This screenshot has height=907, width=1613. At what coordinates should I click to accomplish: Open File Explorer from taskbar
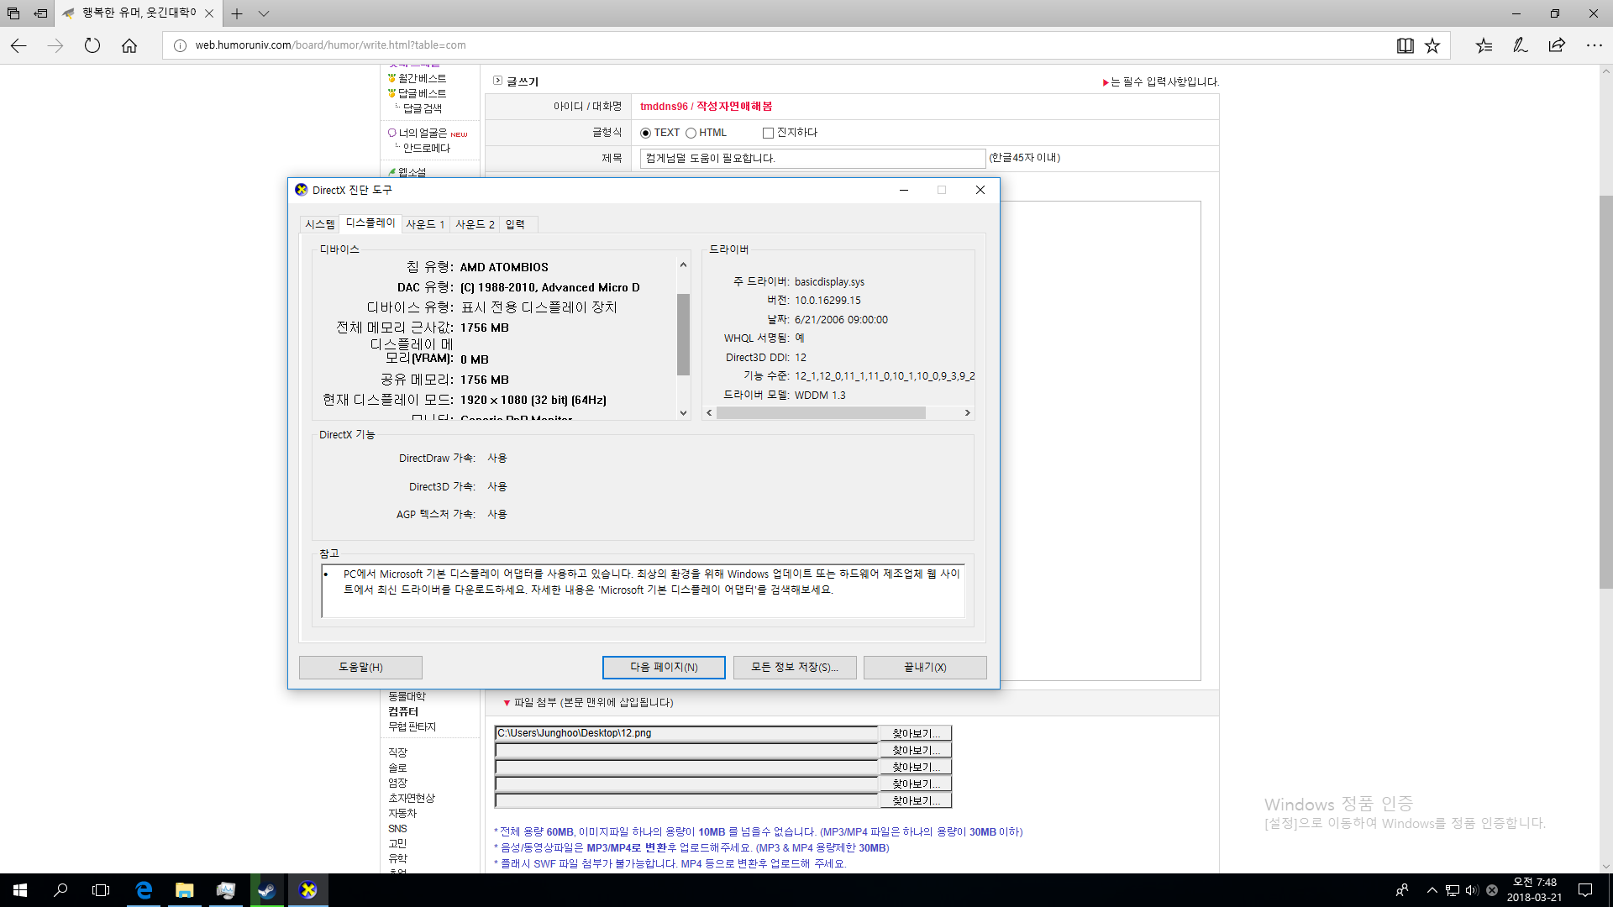[x=185, y=890]
